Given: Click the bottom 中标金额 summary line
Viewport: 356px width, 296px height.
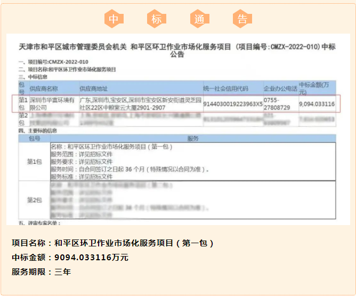Looking at the screenshot, I should coord(70,258).
